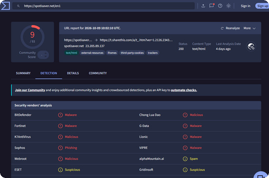The width and height of the screenshot is (269, 178).
Task: Open the SUMMARY tab
Action: [23, 73]
